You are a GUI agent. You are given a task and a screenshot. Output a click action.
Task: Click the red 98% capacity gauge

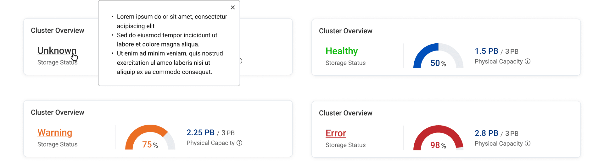point(438,138)
